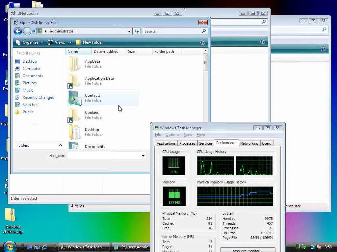Image resolution: width=337 pixels, height=252 pixels.
Task: Expand the Administrator address bar dropdown
Action: tap(129, 31)
